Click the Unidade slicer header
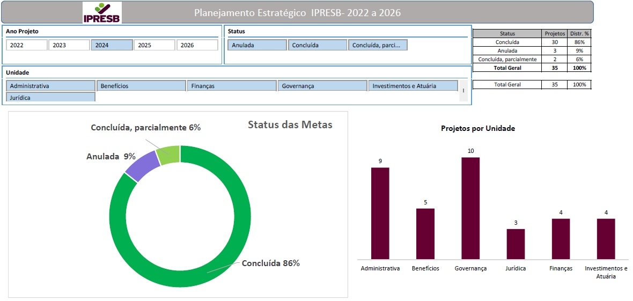This screenshot has width=633, height=301. (17, 72)
